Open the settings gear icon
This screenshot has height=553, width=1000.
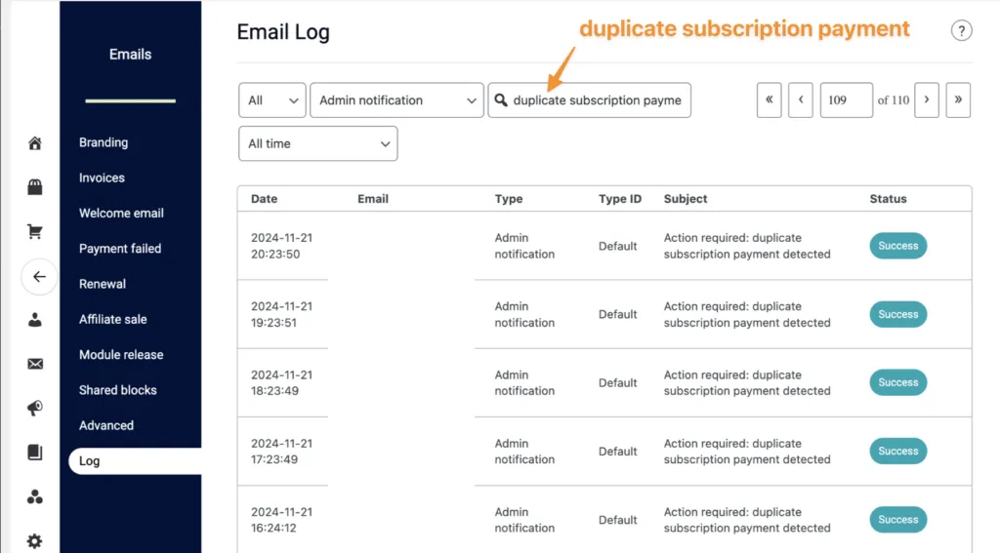click(35, 540)
